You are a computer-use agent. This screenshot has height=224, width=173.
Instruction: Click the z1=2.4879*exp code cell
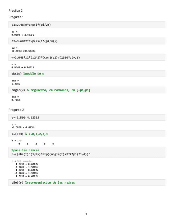coord(87,25)
